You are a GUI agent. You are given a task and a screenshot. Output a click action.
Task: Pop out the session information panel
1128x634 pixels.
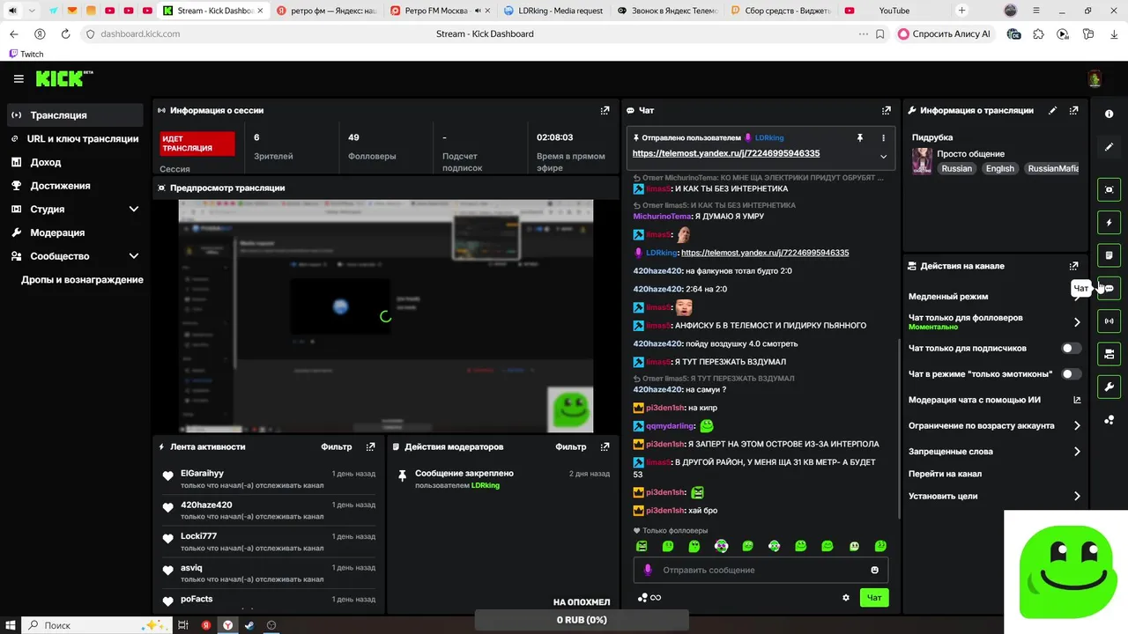[x=605, y=111]
